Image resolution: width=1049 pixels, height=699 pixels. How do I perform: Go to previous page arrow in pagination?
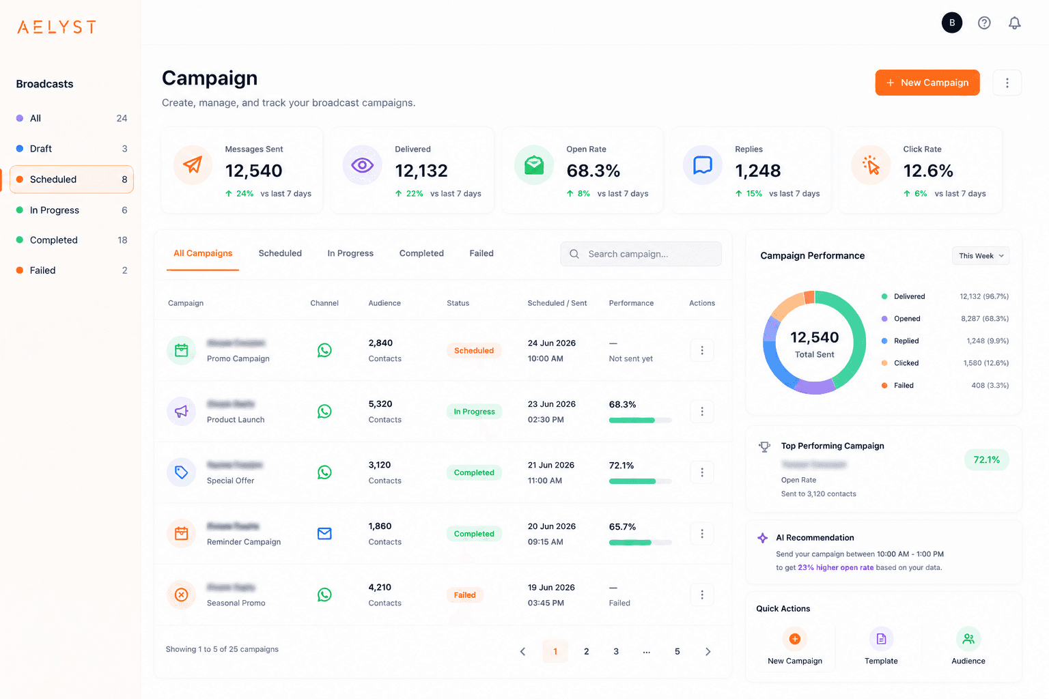coord(522,652)
